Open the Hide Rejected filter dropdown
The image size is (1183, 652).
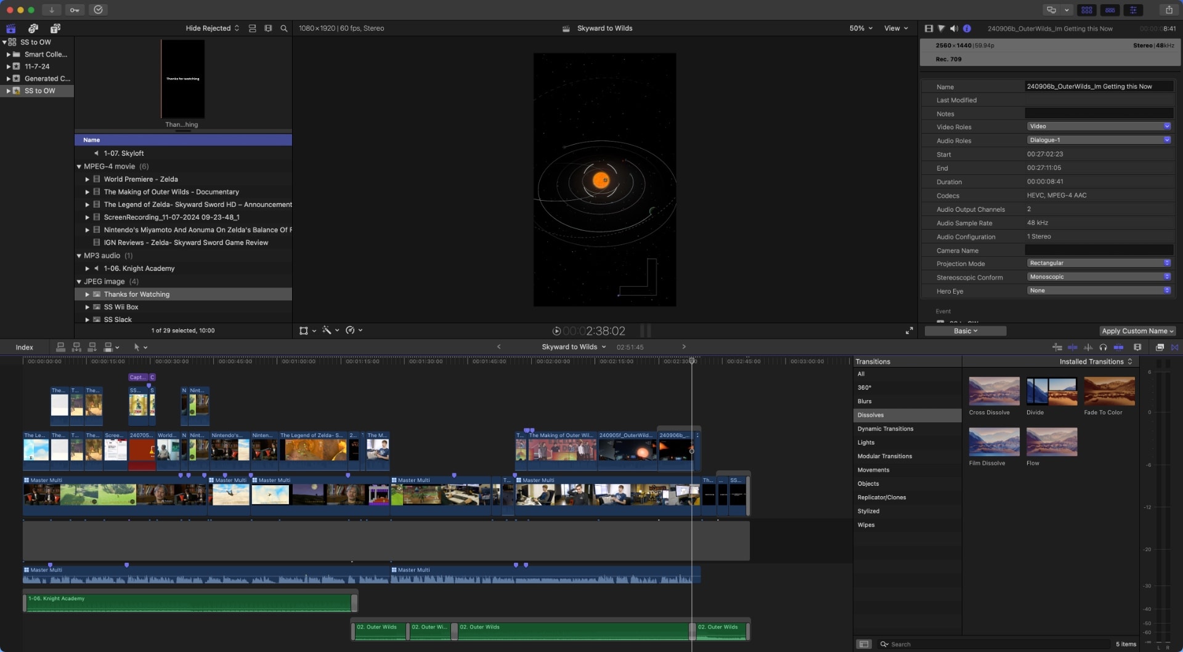coord(209,28)
